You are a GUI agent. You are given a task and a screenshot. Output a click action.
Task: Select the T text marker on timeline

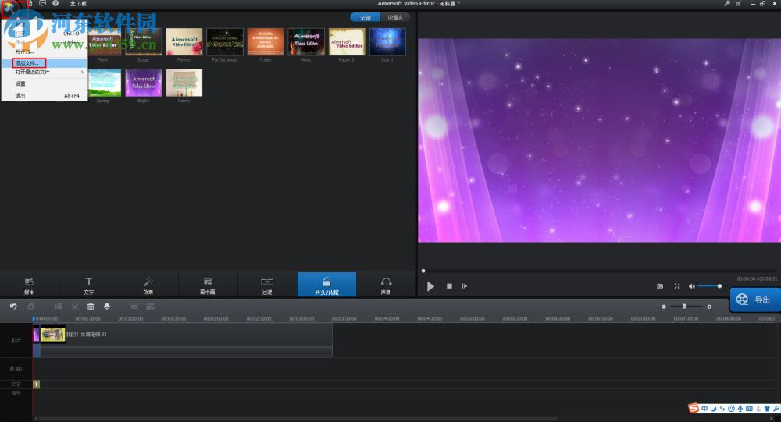(37, 385)
